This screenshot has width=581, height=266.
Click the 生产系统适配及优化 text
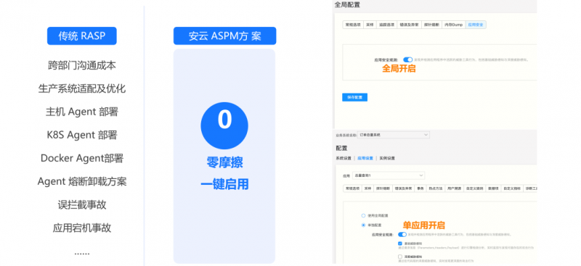point(82,89)
